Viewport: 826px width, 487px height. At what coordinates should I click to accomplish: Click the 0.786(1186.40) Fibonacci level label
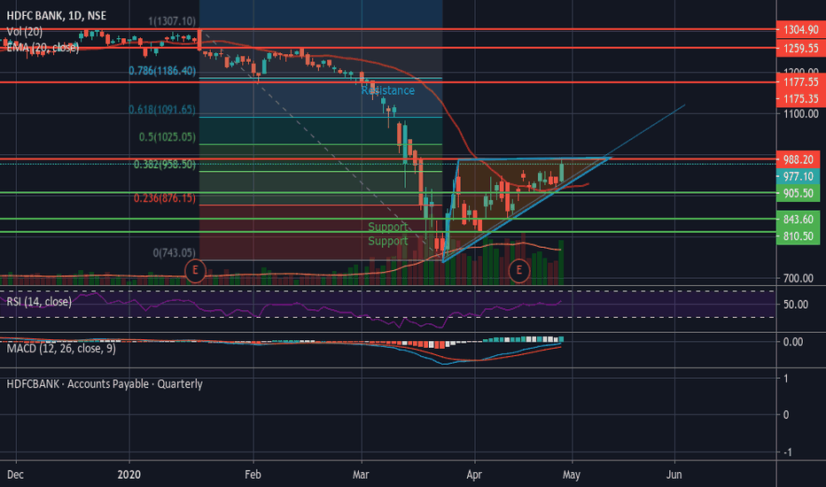[x=162, y=71]
